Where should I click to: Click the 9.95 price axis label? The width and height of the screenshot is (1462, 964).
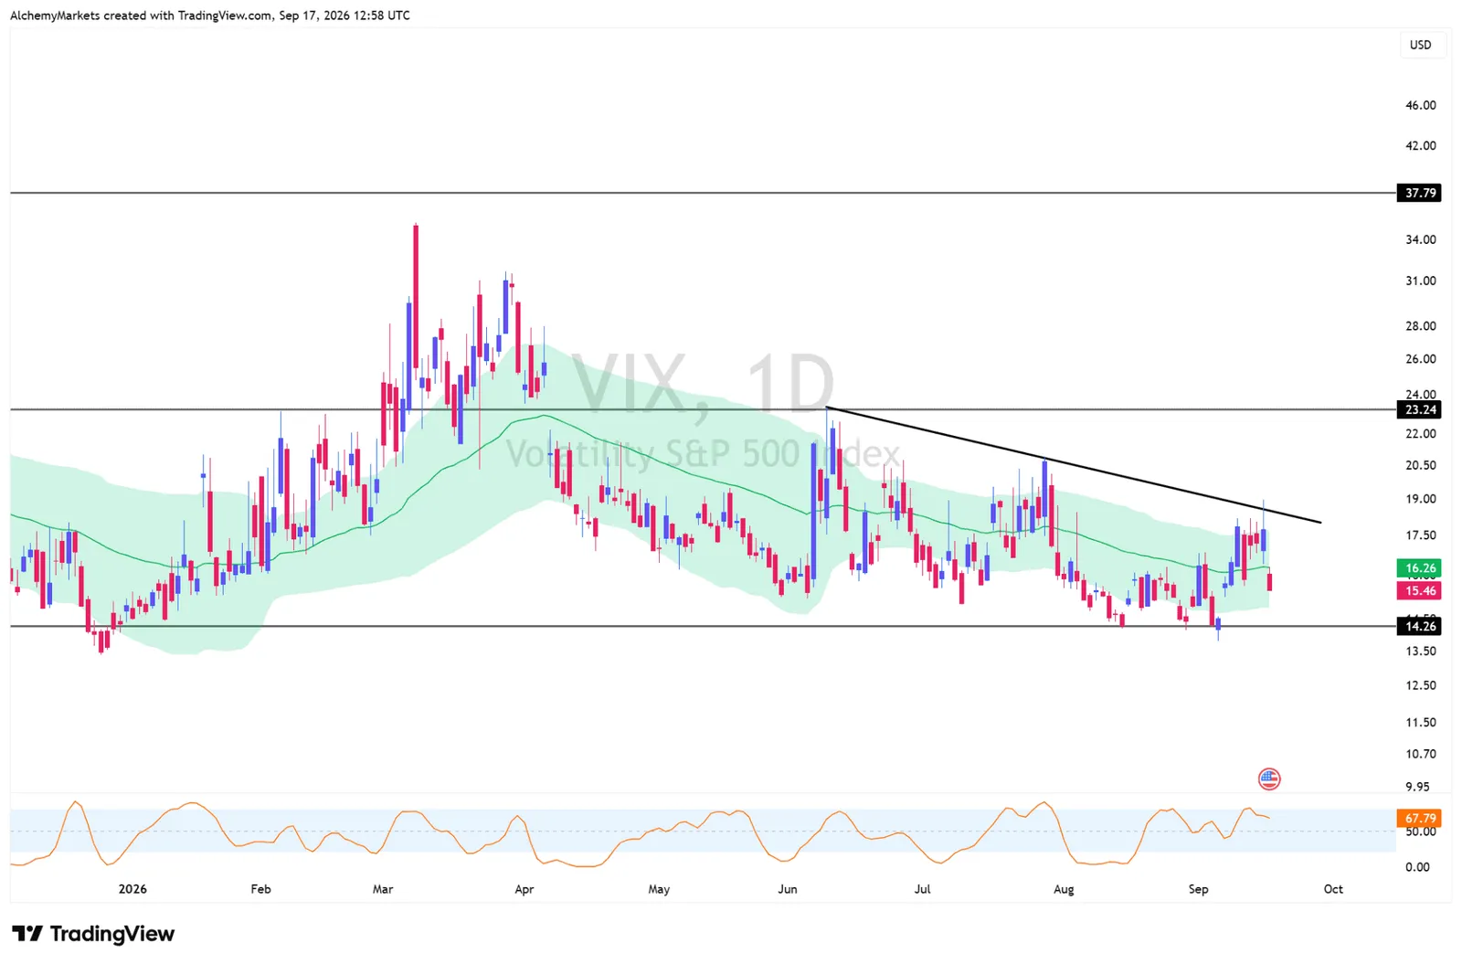point(1417,786)
